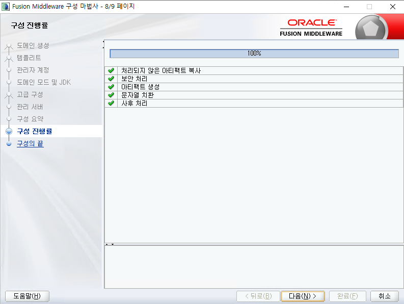
Task: Collapse the left navigation with the splitter's upper arrow
Action: point(103,41)
